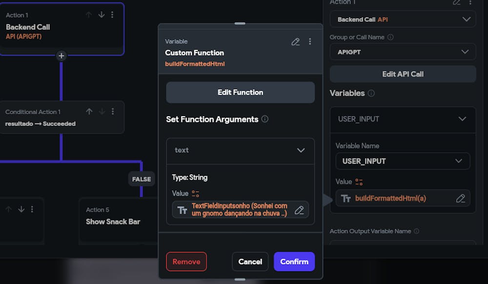Click info icon next to Set Function Arguments
Screen dimensions: 488x284
[265, 119]
